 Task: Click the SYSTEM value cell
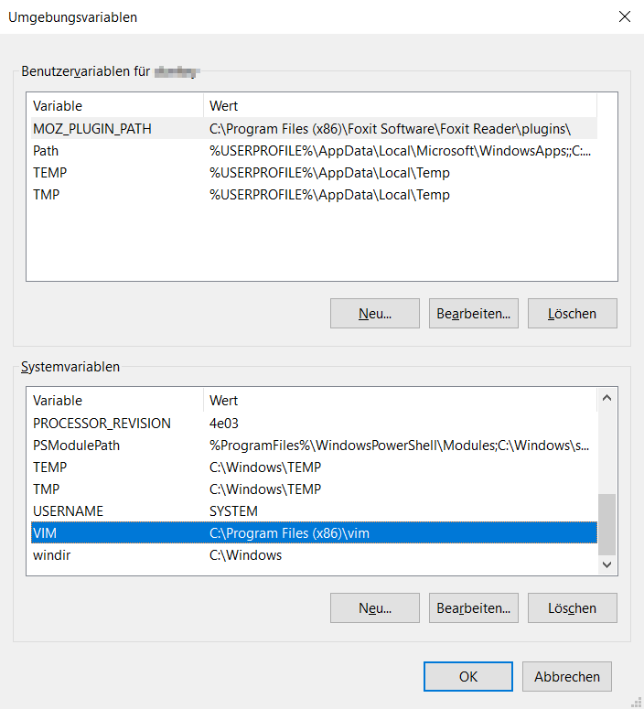point(233,511)
